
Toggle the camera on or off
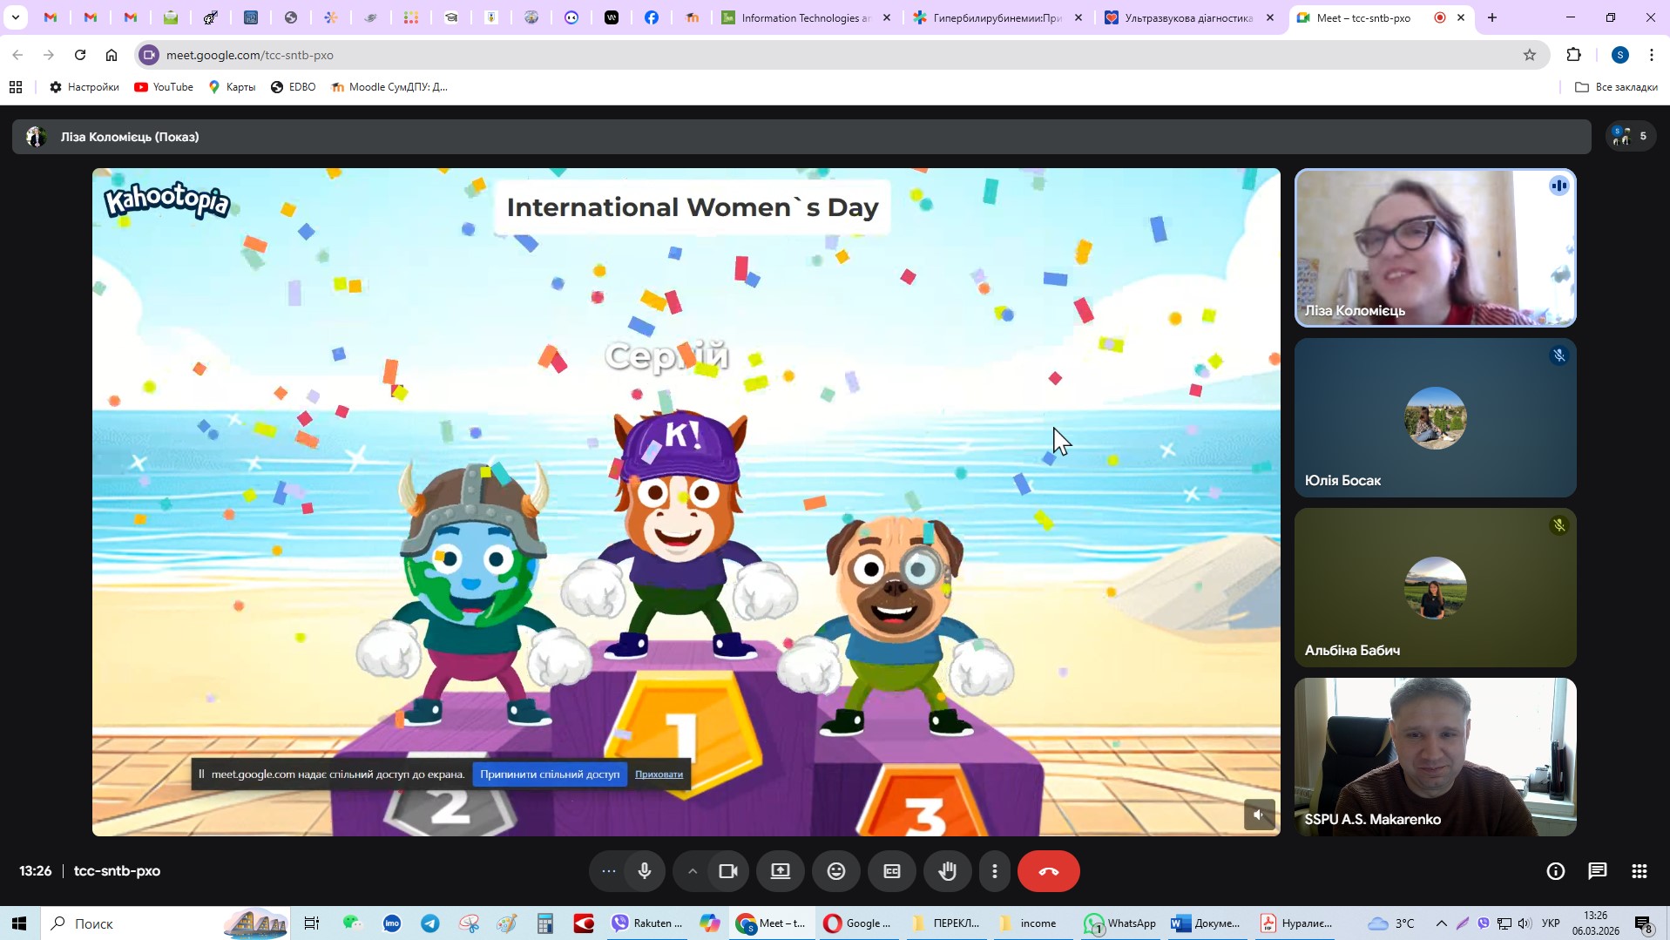coord(727,871)
